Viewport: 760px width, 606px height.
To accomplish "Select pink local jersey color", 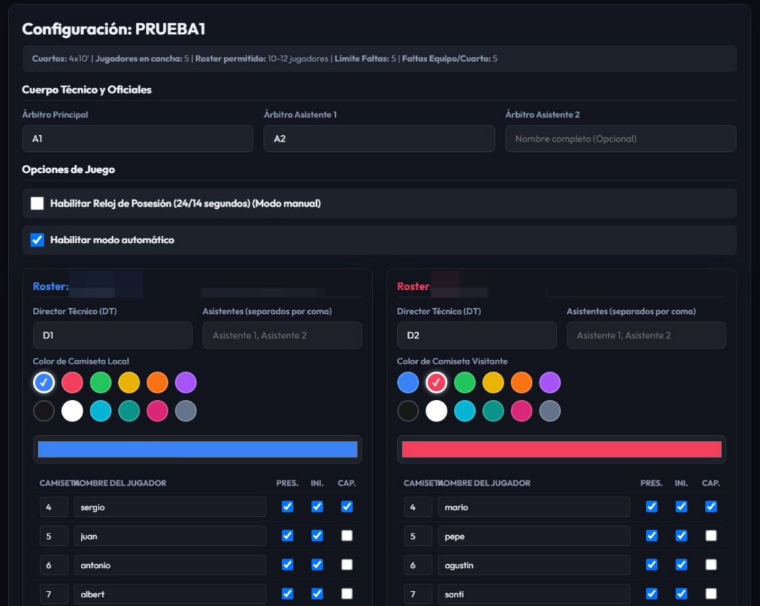I will tap(157, 411).
